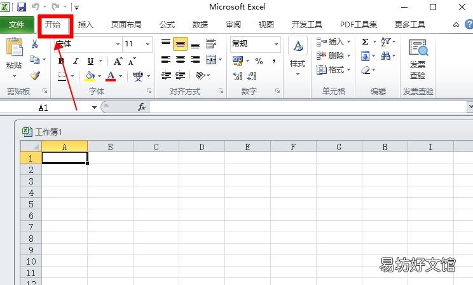Click the 插入 cells button

333,41
